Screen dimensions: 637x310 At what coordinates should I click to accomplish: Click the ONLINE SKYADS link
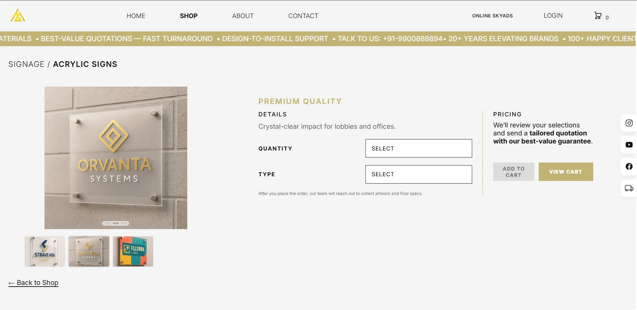(x=493, y=16)
